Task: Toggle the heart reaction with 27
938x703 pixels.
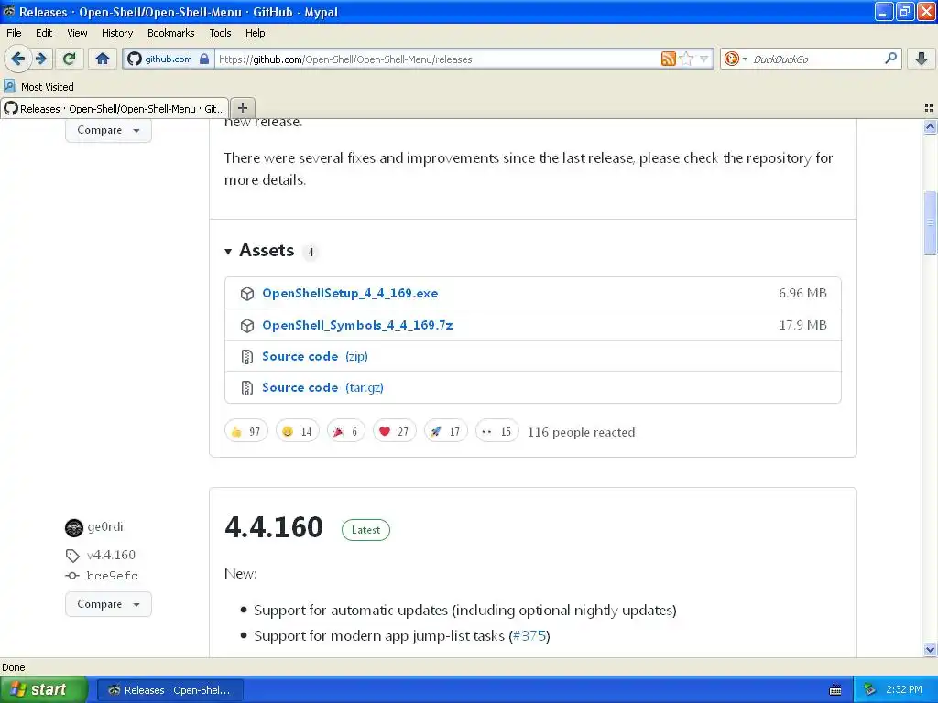Action: pyautogui.click(x=394, y=431)
